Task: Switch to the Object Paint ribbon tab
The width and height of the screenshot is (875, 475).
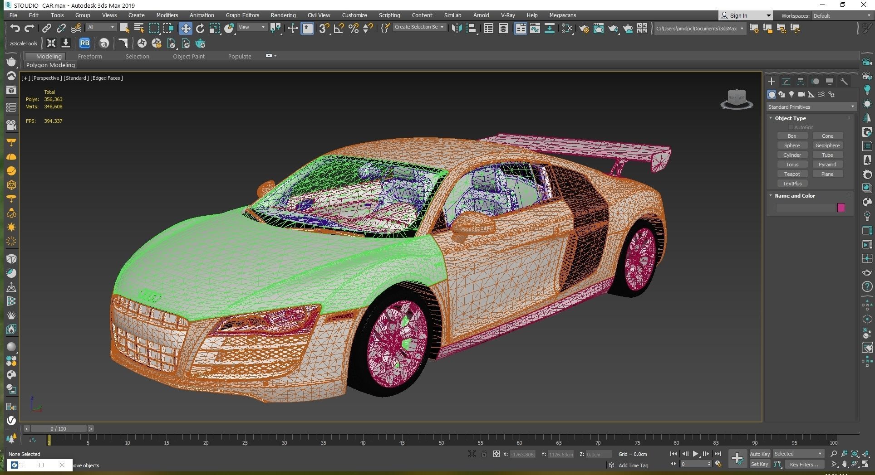Action: point(189,56)
